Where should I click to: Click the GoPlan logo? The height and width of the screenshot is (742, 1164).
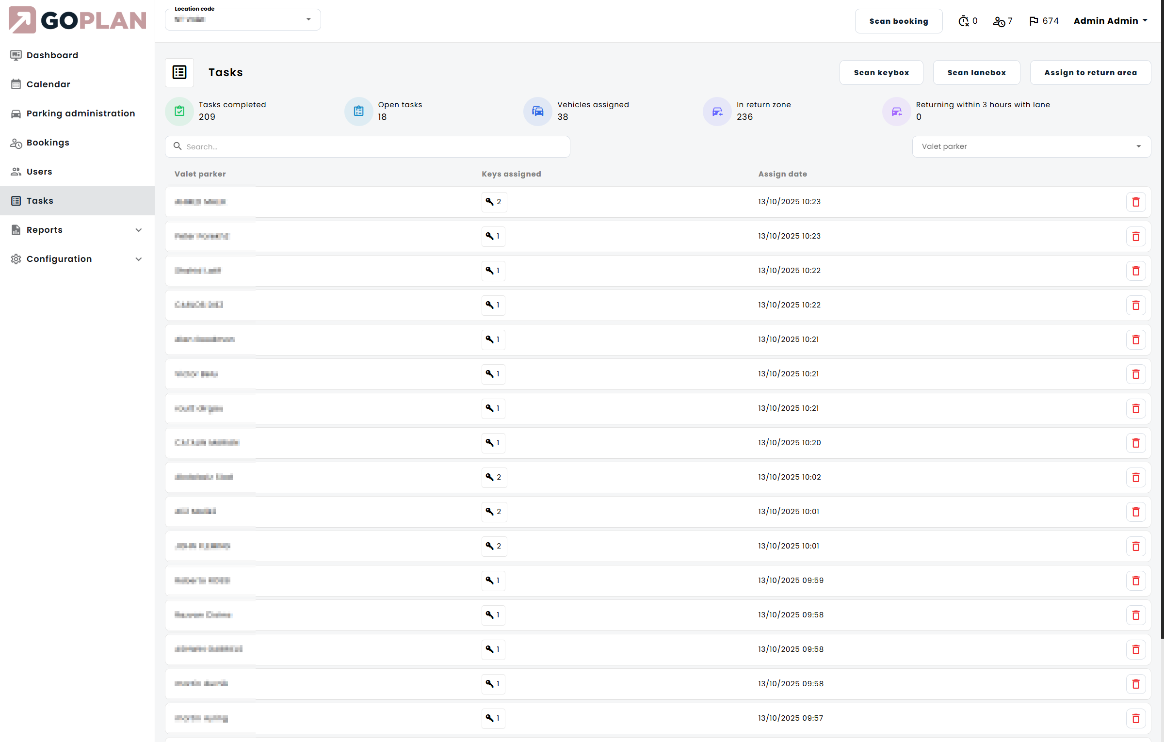pyautogui.click(x=78, y=20)
